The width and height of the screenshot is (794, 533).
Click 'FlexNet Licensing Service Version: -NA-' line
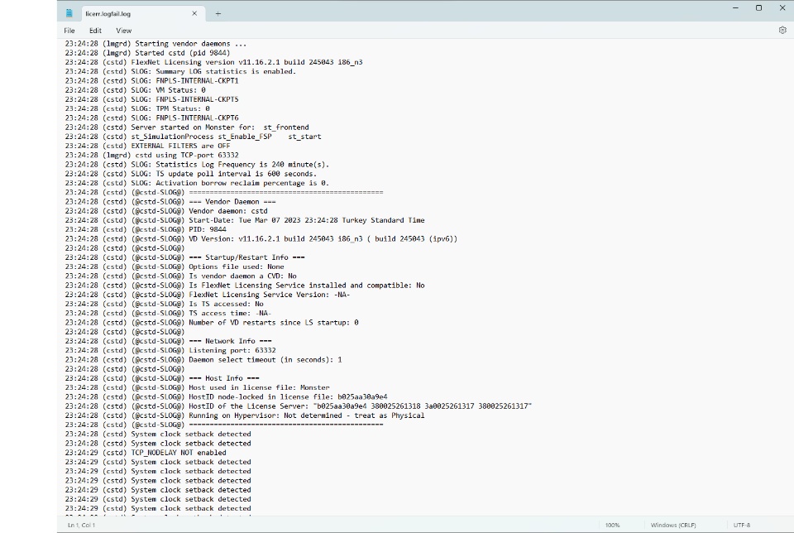(x=208, y=295)
